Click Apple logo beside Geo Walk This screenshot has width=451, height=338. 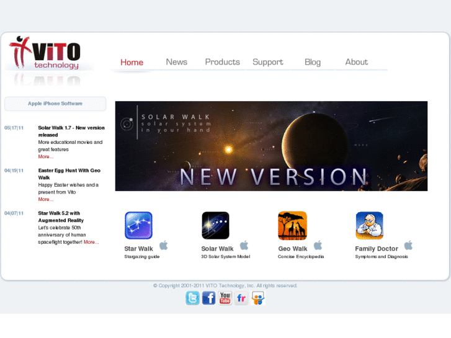click(x=318, y=245)
